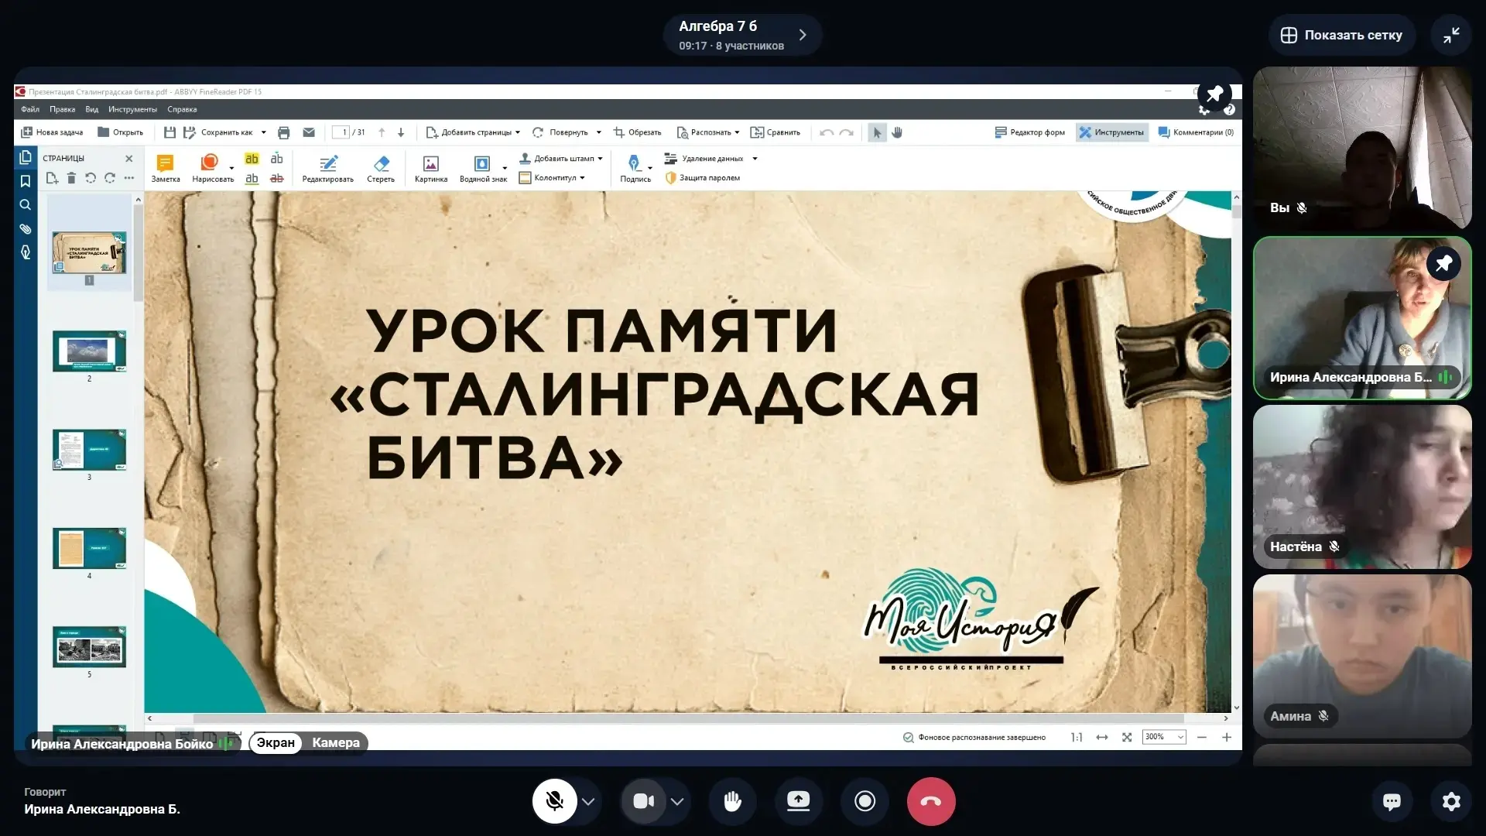Image resolution: width=1486 pixels, height=836 pixels.
Task: Open the camera options chevron
Action: (x=677, y=801)
